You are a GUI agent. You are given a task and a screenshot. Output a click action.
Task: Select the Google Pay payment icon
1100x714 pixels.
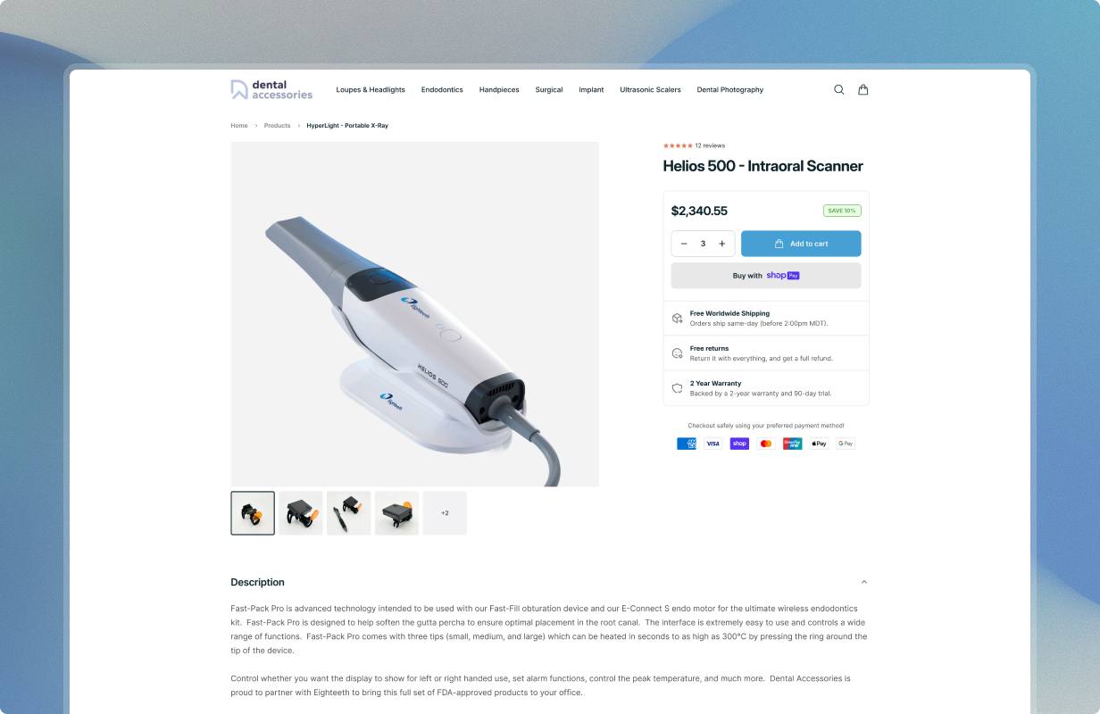[x=846, y=444]
